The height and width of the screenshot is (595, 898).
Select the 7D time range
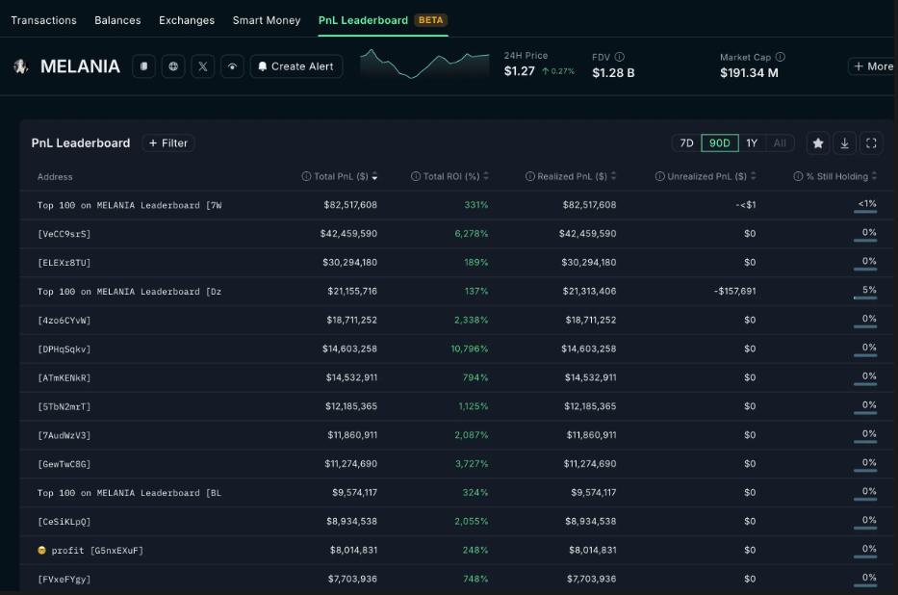pyautogui.click(x=686, y=142)
